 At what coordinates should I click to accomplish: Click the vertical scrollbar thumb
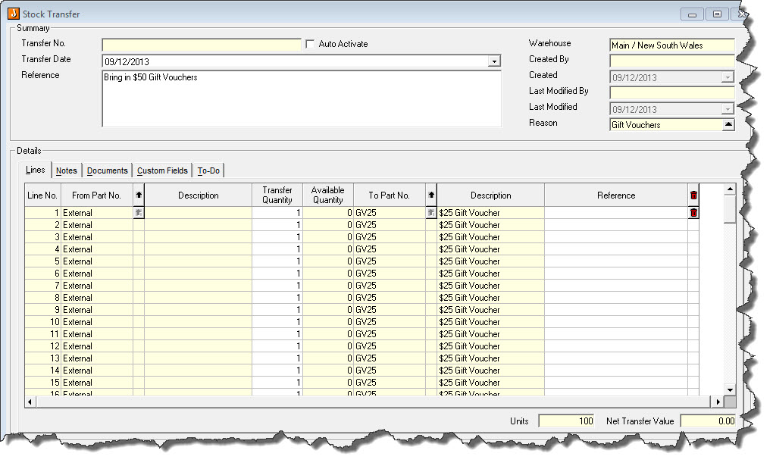(730, 209)
